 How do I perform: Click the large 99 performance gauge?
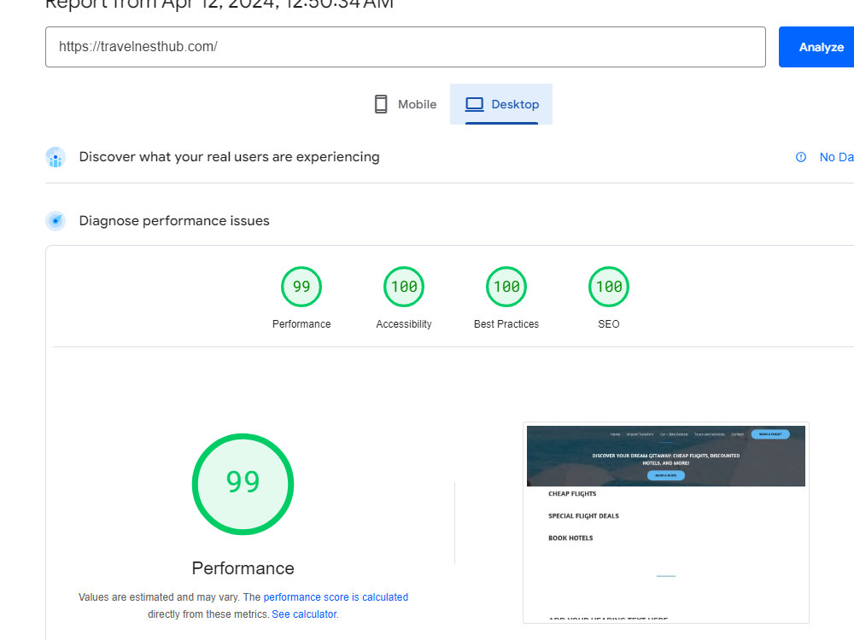point(243,484)
